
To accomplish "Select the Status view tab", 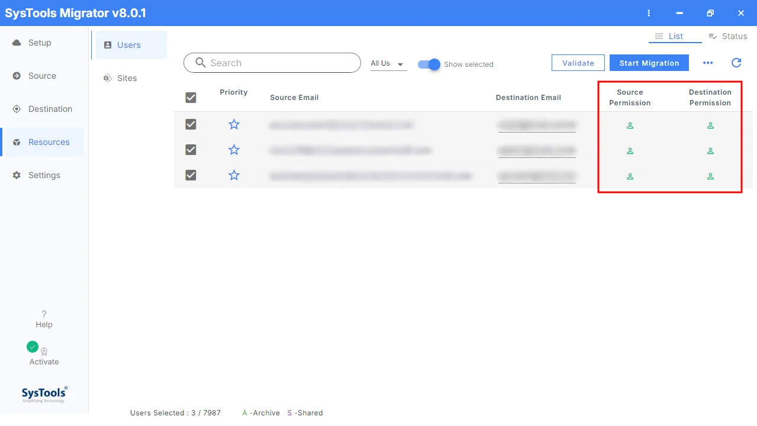I will 728,36.
